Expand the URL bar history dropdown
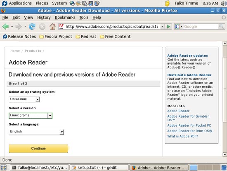 click(x=163, y=26)
